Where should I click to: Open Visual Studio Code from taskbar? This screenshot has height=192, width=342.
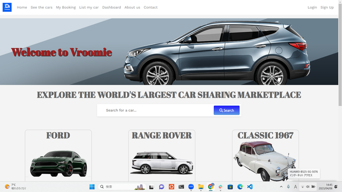[250, 187]
